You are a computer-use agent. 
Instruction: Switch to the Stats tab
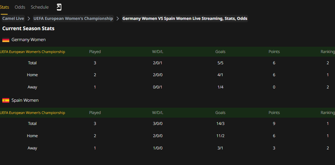4,7
